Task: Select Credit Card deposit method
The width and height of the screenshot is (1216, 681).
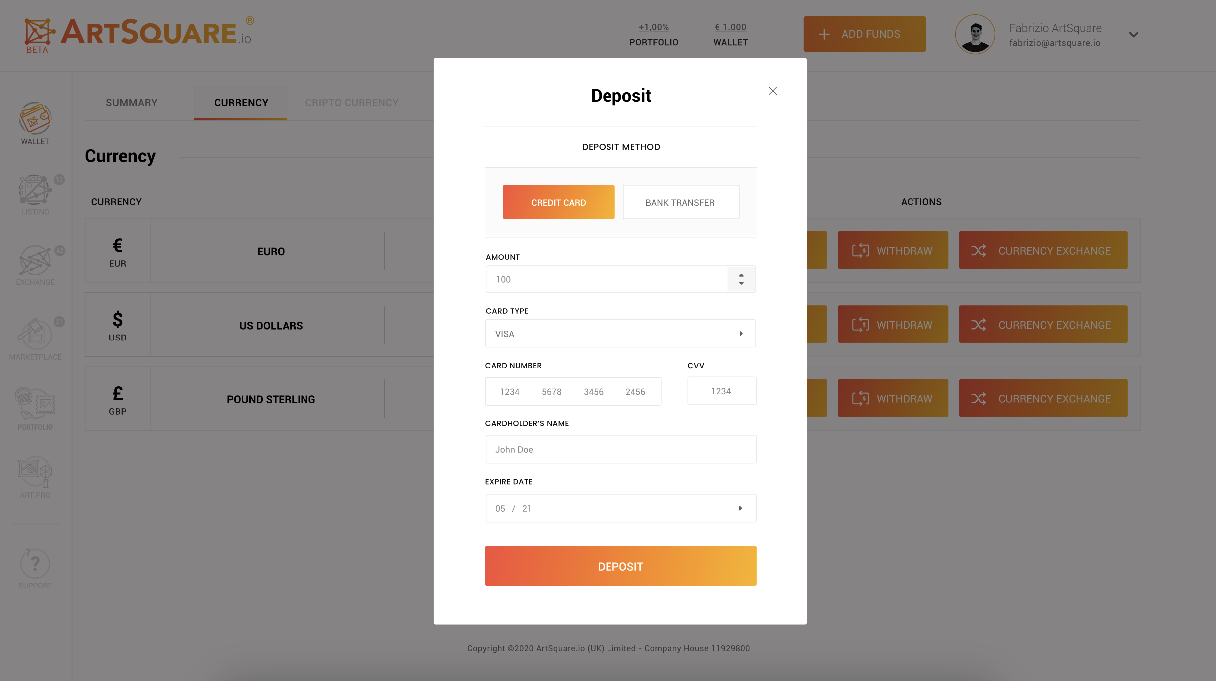Action: (x=558, y=202)
